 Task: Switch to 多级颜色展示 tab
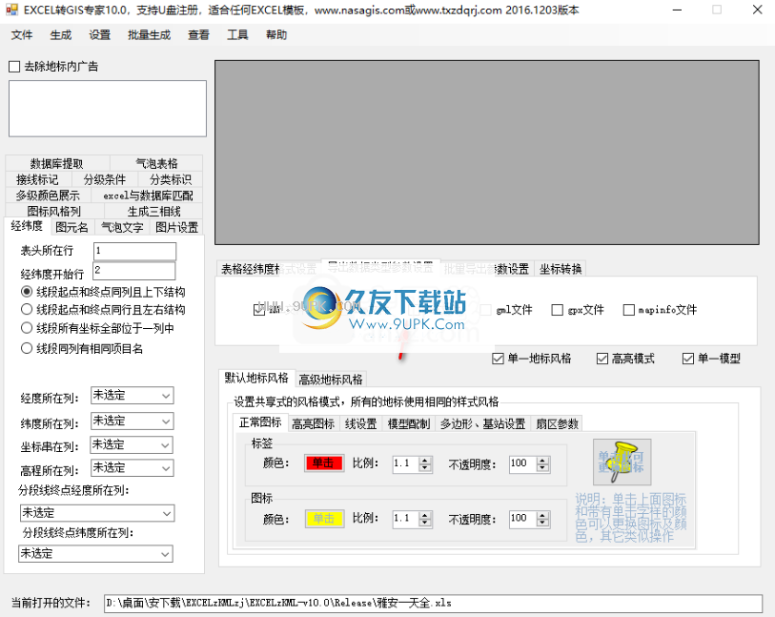(48, 195)
